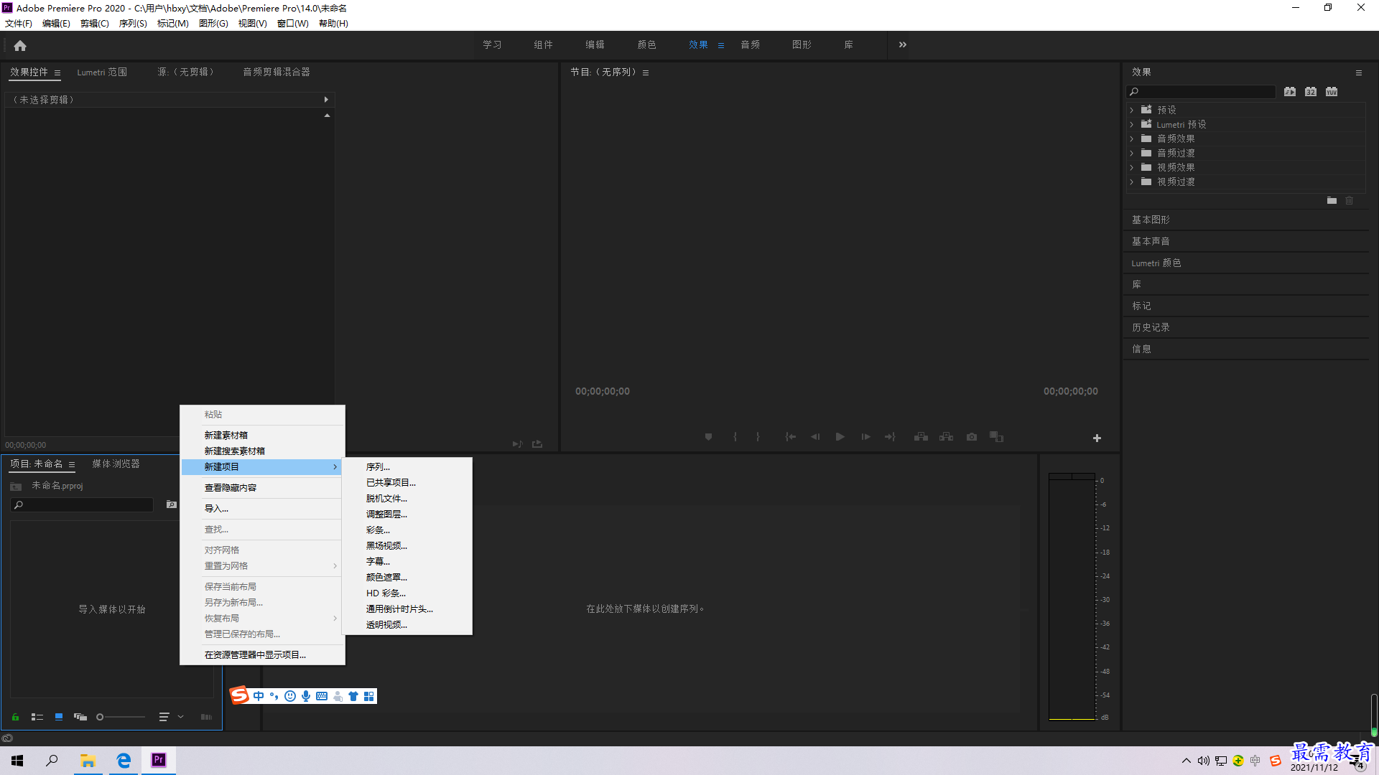Open 基本图形 panel
The width and height of the screenshot is (1379, 775).
pyautogui.click(x=1151, y=220)
